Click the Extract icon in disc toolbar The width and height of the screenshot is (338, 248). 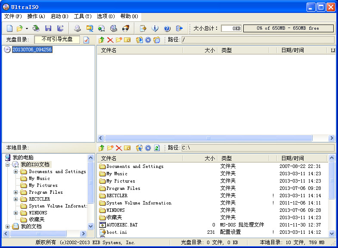[x=140, y=40]
